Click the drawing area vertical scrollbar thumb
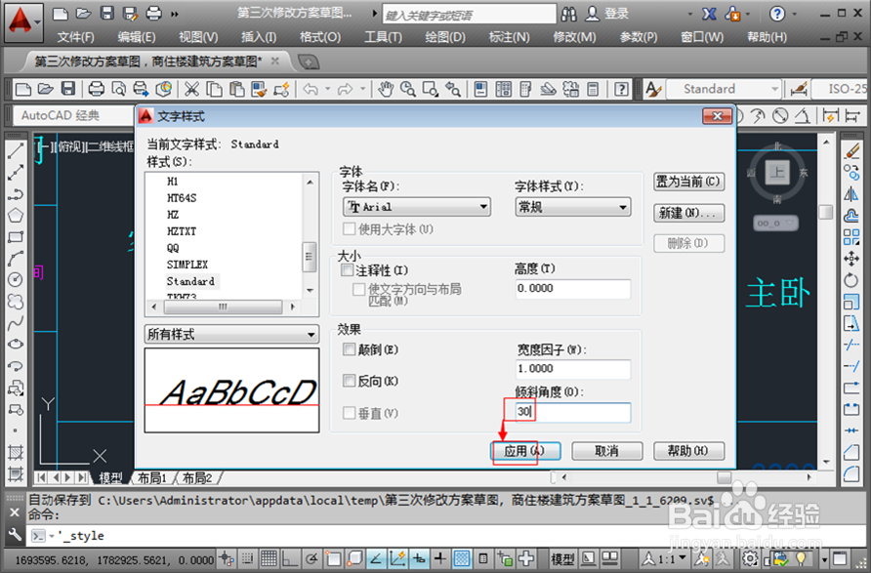Screen dimensions: 871x573 click(826, 212)
